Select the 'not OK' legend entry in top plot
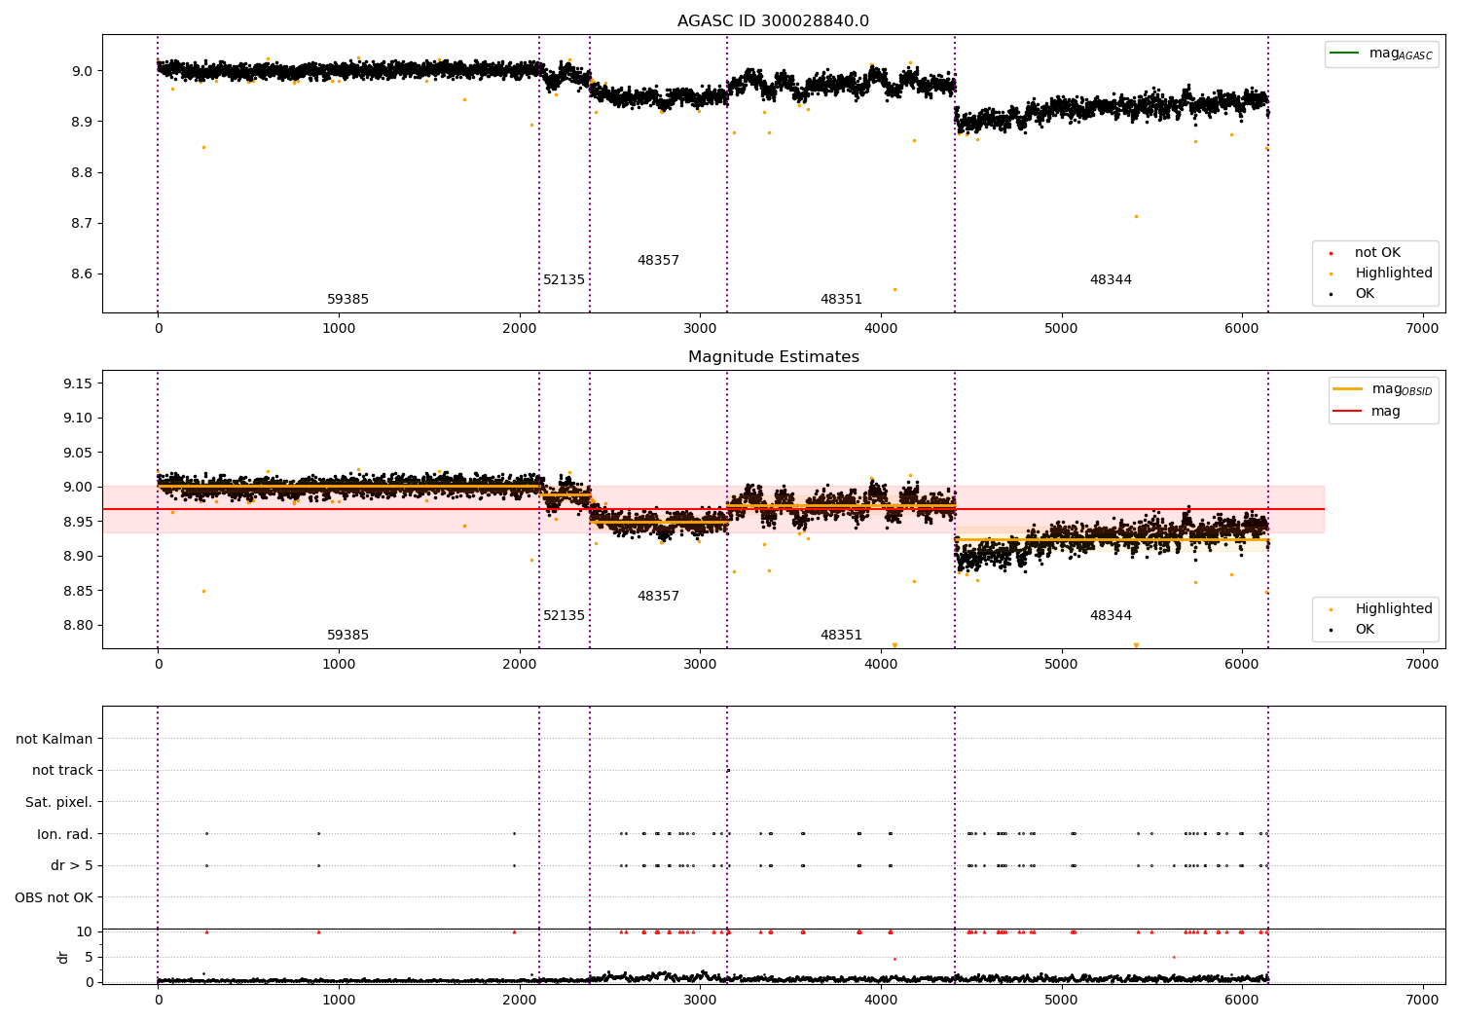Image resolution: width=1460 pixels, height=1022 pixels. pos(1377,253)
